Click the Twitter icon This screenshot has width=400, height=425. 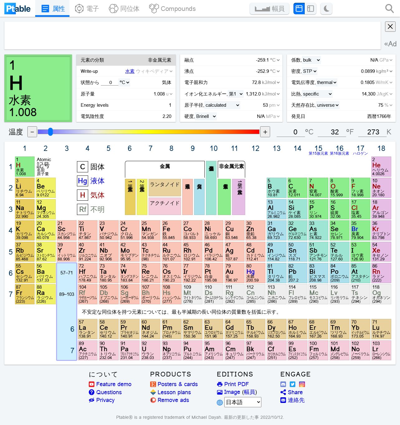293,384
